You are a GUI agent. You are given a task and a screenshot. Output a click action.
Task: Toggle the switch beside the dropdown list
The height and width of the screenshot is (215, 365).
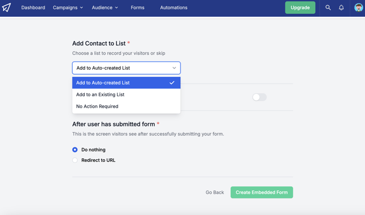[x=259, y=97]
